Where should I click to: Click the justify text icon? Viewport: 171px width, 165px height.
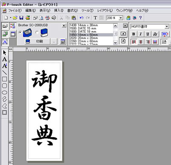[x=155, y=42]
